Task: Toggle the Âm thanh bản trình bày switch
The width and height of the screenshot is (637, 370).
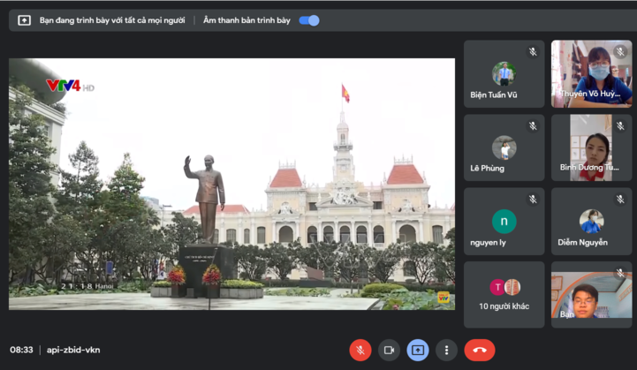Action: pos(309,20)
